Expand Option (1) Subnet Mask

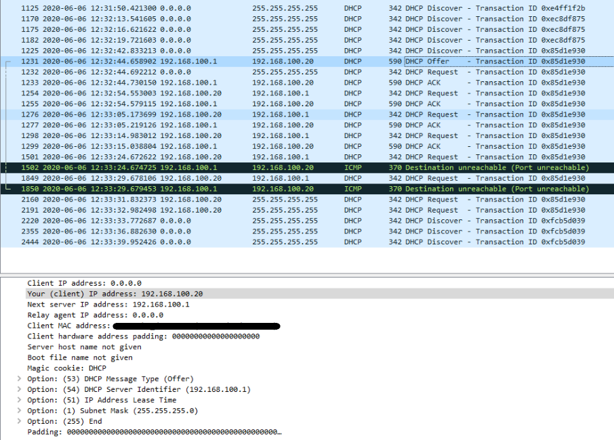pos(19,410)
